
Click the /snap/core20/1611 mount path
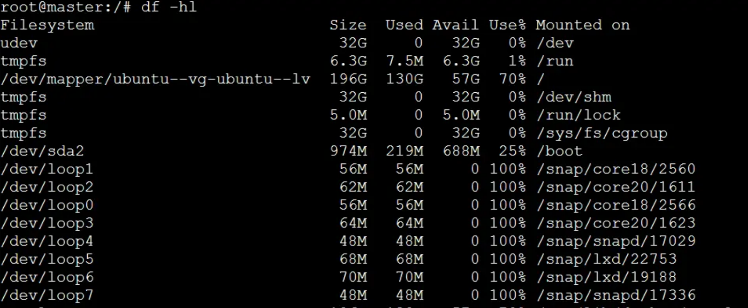[616, 187]
